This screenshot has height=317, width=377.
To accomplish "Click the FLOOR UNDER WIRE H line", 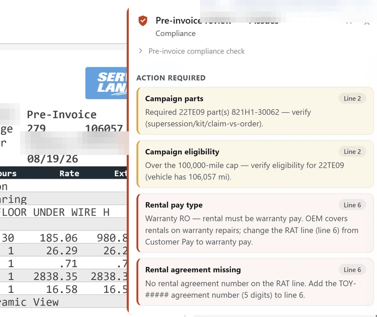I will 55,212.
